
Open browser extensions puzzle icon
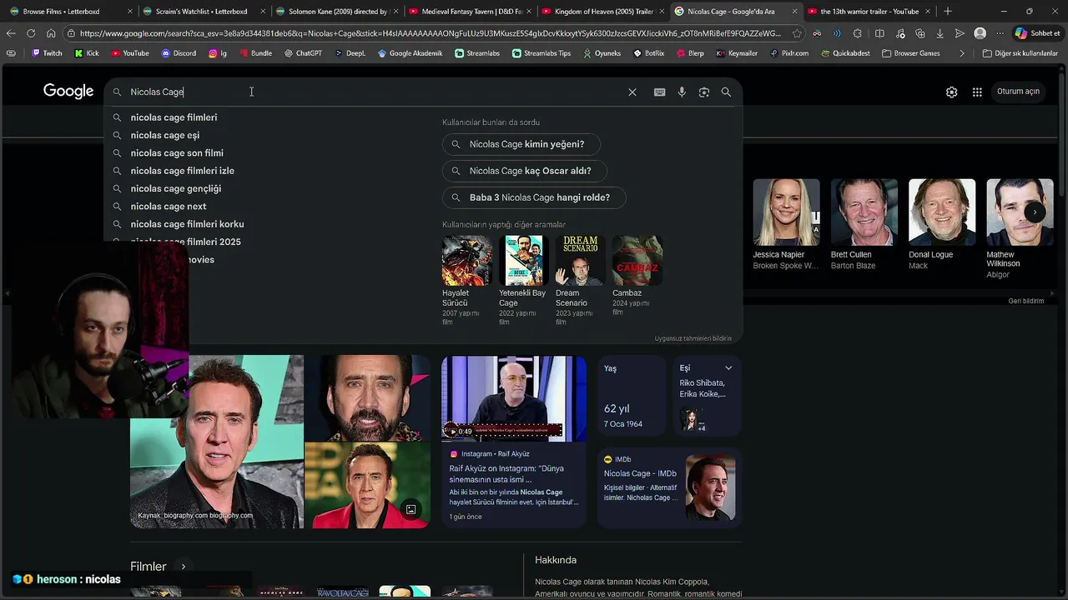[858, 33]
